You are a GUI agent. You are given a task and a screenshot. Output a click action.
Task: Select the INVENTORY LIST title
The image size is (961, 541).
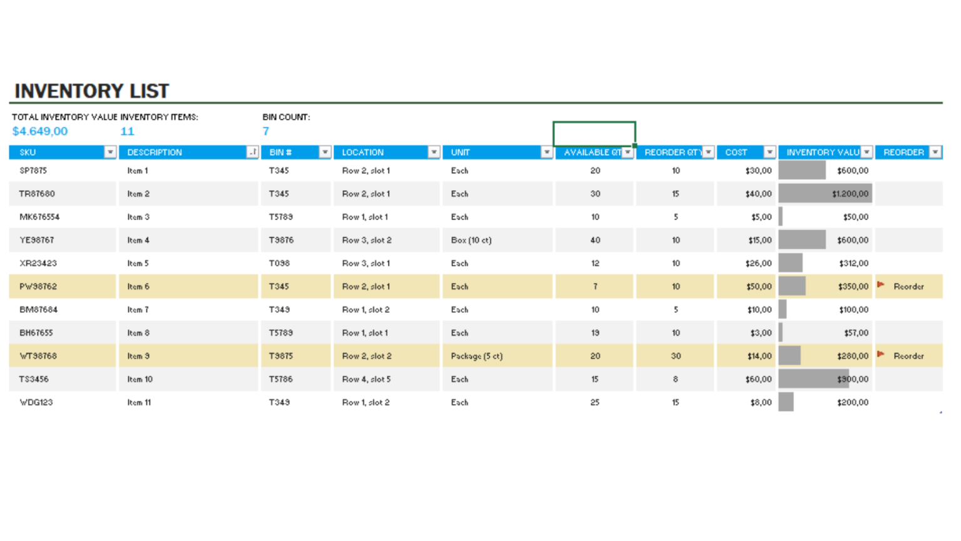91,91
